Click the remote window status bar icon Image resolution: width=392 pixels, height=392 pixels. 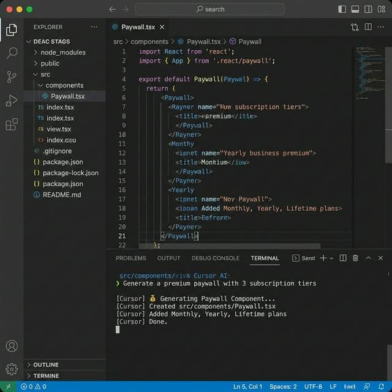tap(8, 386)
